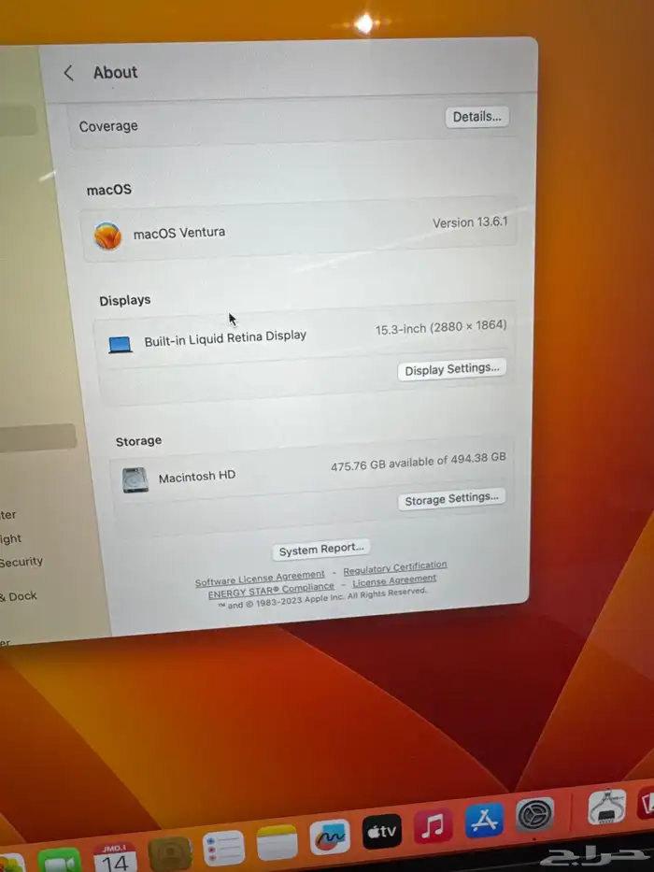Click the 'Macintosh HD' label
Image resolution: width=654 pixels, height=872 pixels.
(x=197, y=477)
